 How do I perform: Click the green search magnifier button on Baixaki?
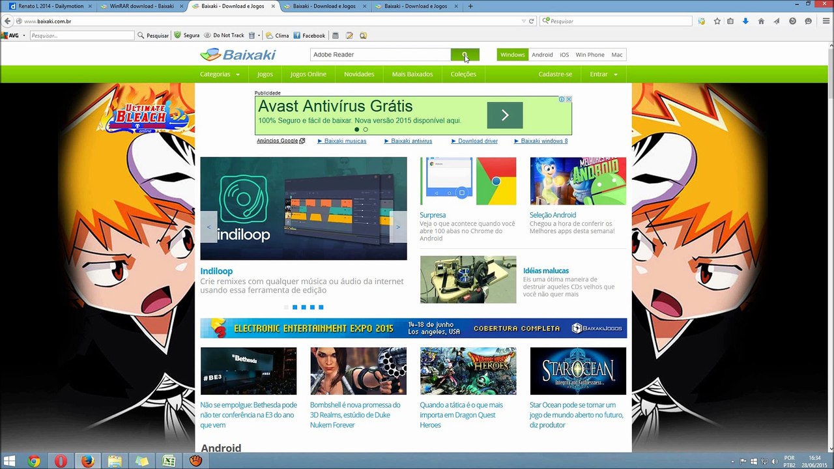click(465, 55)
